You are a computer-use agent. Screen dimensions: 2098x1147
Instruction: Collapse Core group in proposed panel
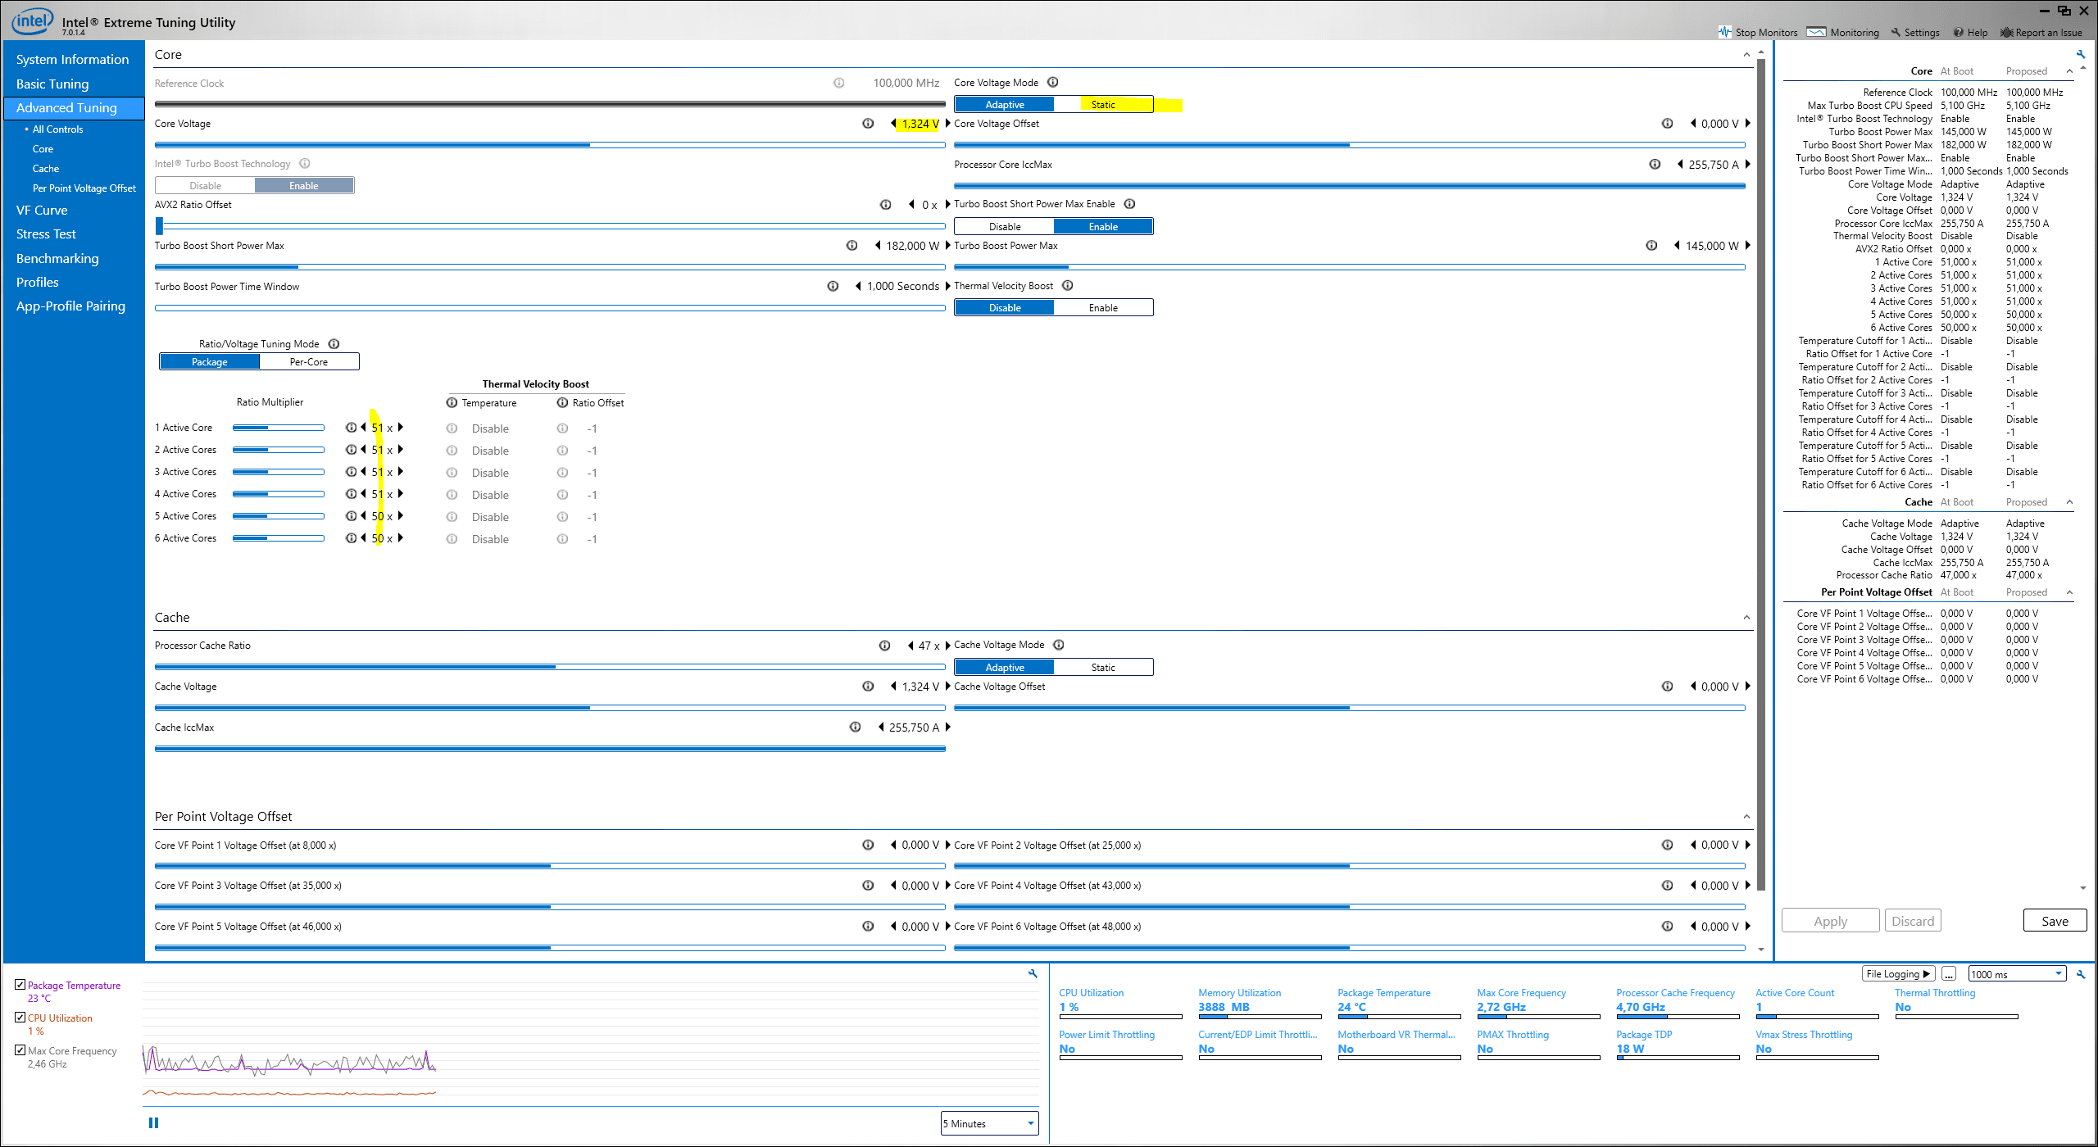coord(2069,71)
